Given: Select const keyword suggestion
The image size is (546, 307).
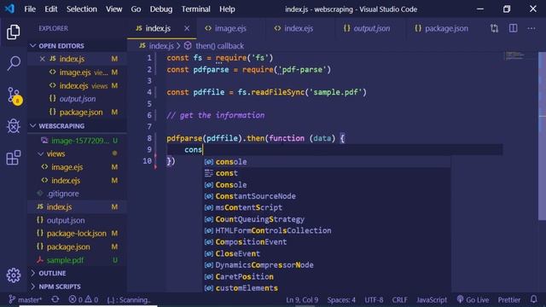Looking at the screenshot, I should coord(327,173).
